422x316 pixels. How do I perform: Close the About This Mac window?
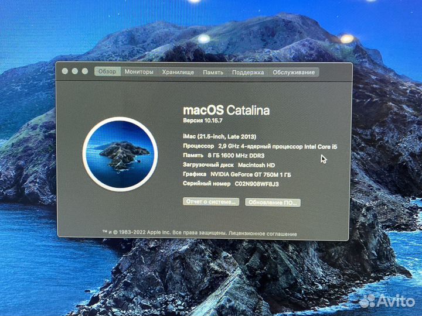[x=65, y=71]
